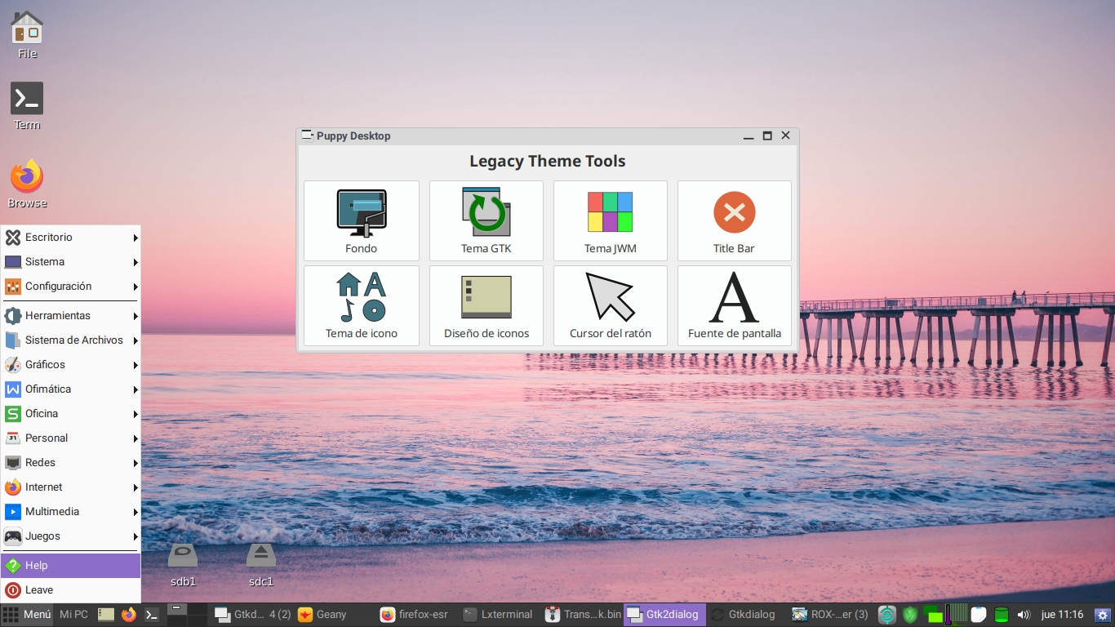
Task: Open the blue settings gear tray icon
Action: pos(1104,615)
